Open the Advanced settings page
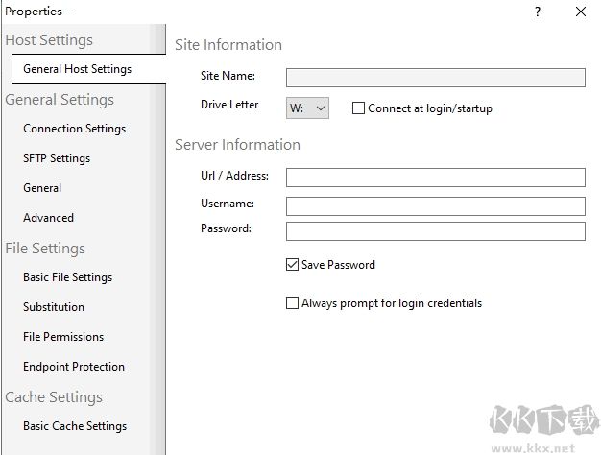This screenshot has height=455, width=601. tap(48, 218)
